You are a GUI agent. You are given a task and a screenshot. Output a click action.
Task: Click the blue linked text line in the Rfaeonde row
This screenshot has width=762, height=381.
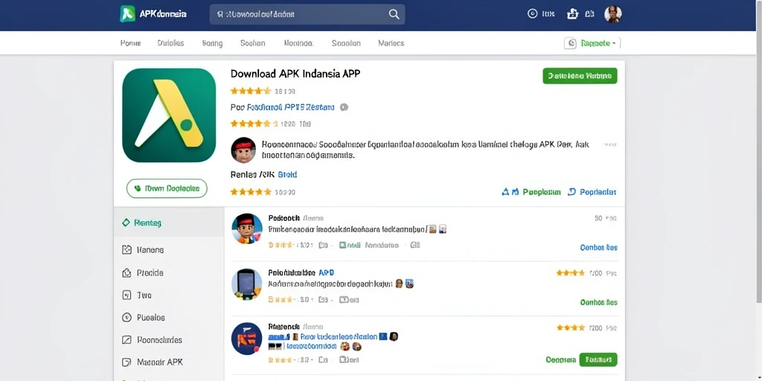[x=339, y=336]
